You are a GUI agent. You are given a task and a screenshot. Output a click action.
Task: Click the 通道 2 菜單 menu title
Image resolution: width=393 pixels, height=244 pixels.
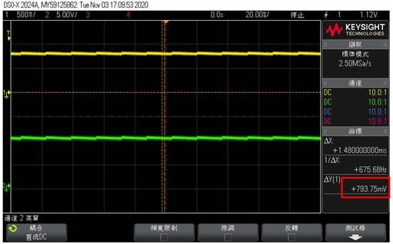[21, 218]
